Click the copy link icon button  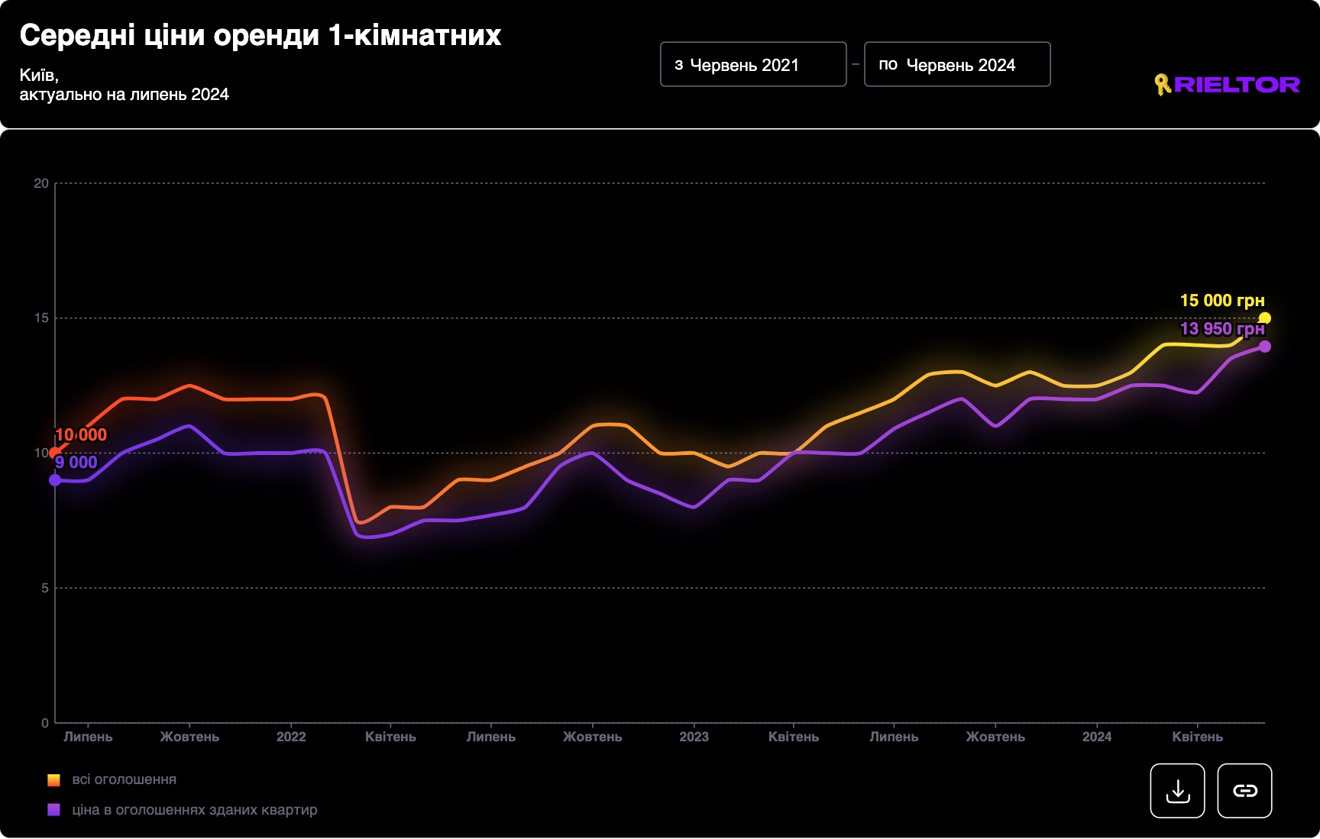(1244, 791)
